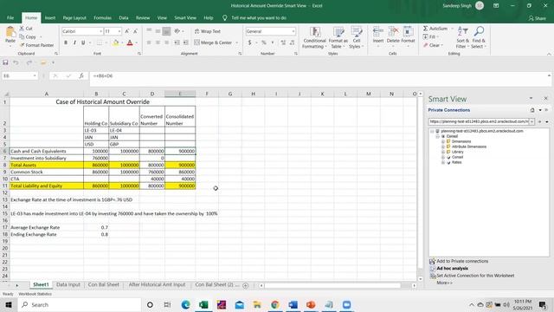The height and width of the screenshot is (312, 554).
Task: Open Microsoft Edge from taskbar
Action: (185, 304)
